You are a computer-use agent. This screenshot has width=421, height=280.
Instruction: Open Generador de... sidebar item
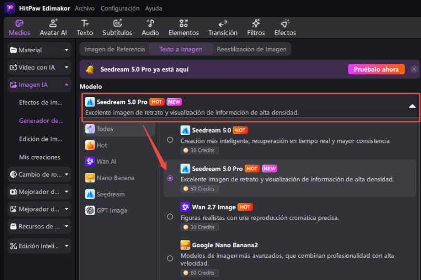click(x=41, y=121)
